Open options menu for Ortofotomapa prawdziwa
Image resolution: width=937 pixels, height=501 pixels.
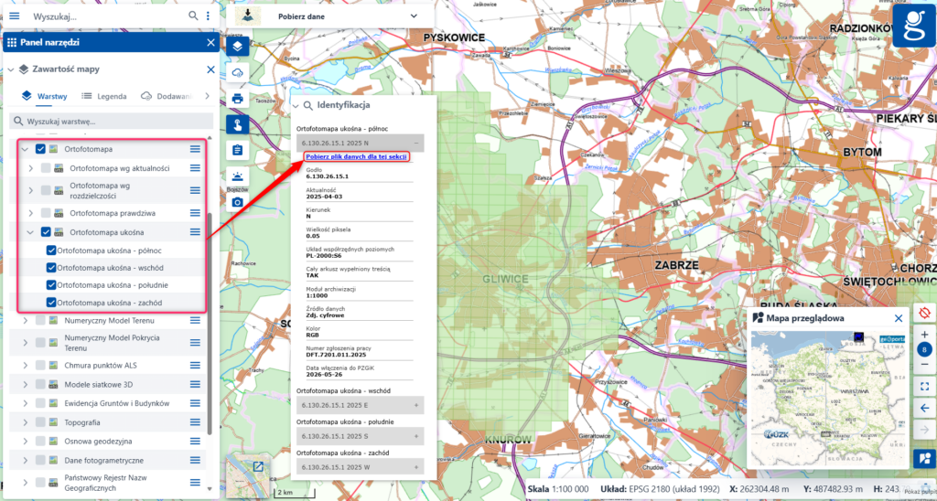[195, 213]
